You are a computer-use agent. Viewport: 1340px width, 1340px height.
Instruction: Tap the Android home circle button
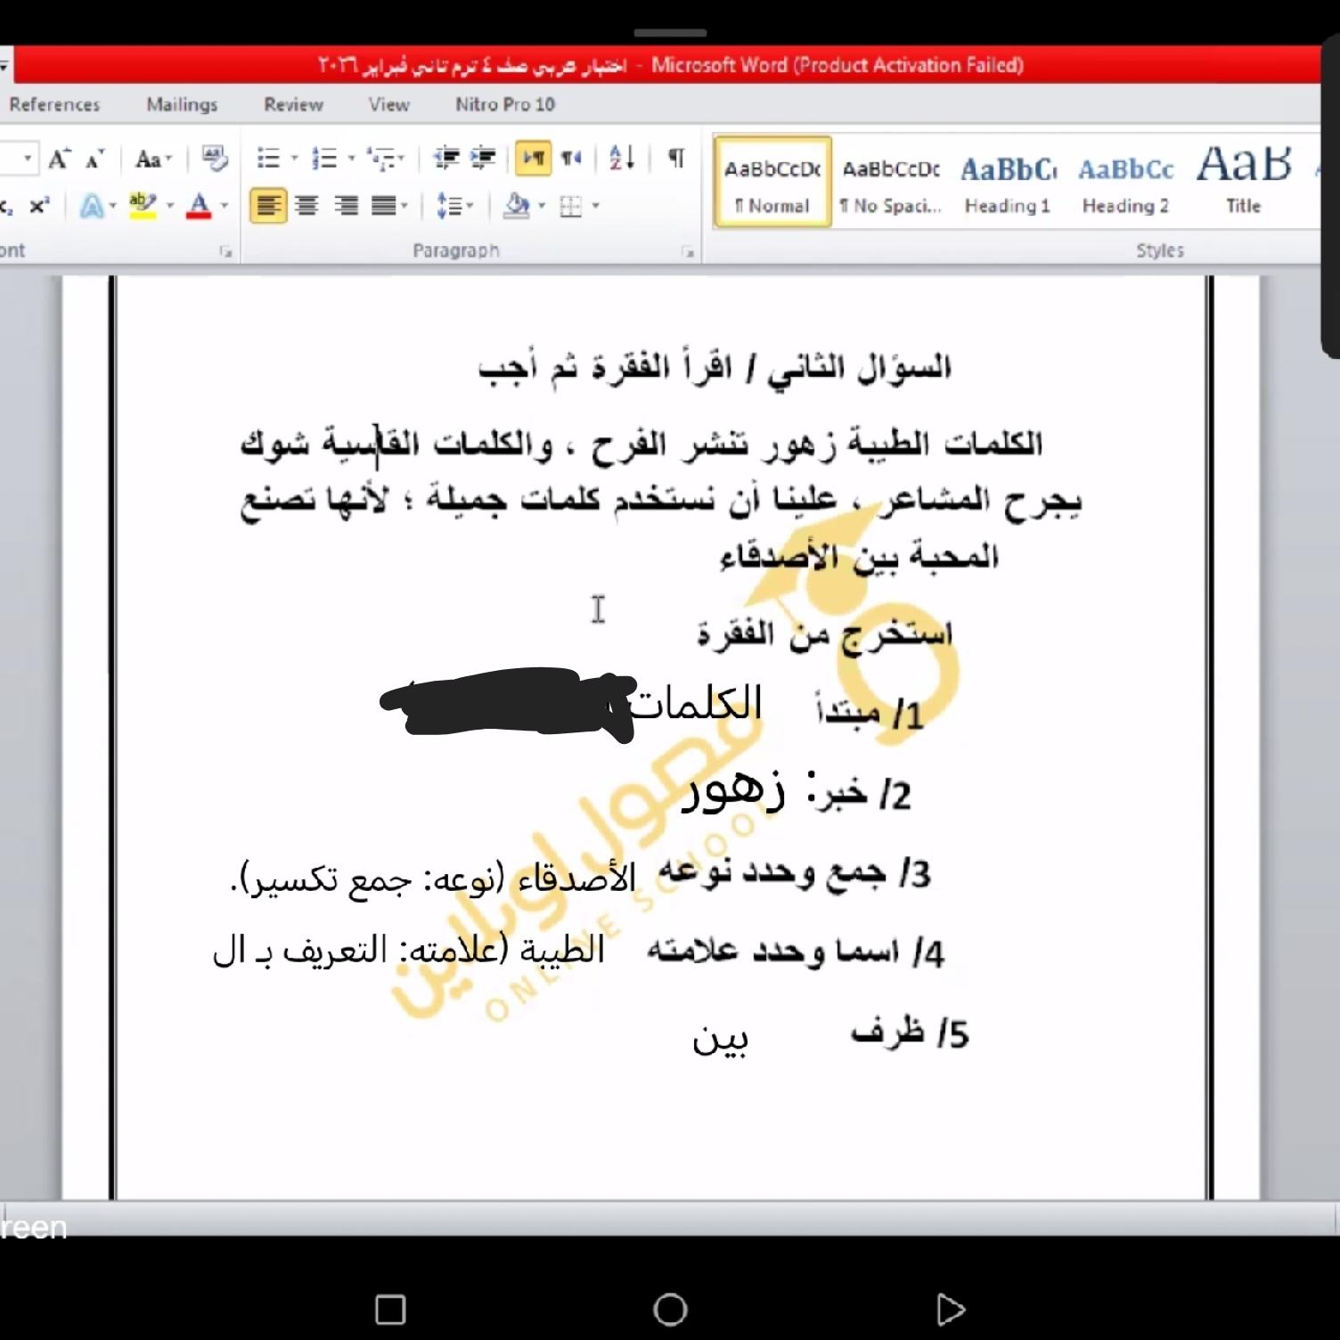click(670, 1309)
